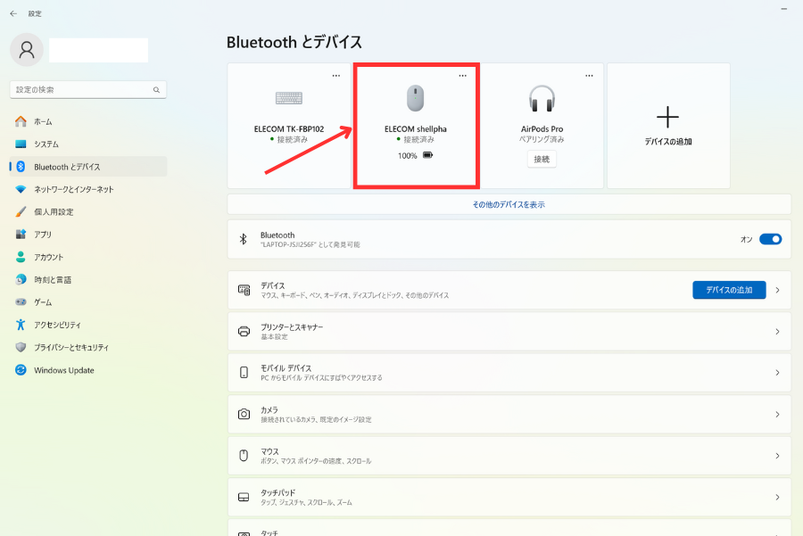
Task: Open 時刻と言語 settings
Action: (x=88, y=279)
